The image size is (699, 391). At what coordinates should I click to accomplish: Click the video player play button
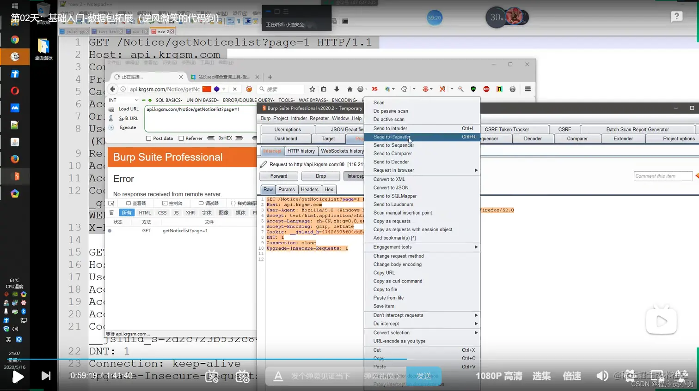coord(18,377)
